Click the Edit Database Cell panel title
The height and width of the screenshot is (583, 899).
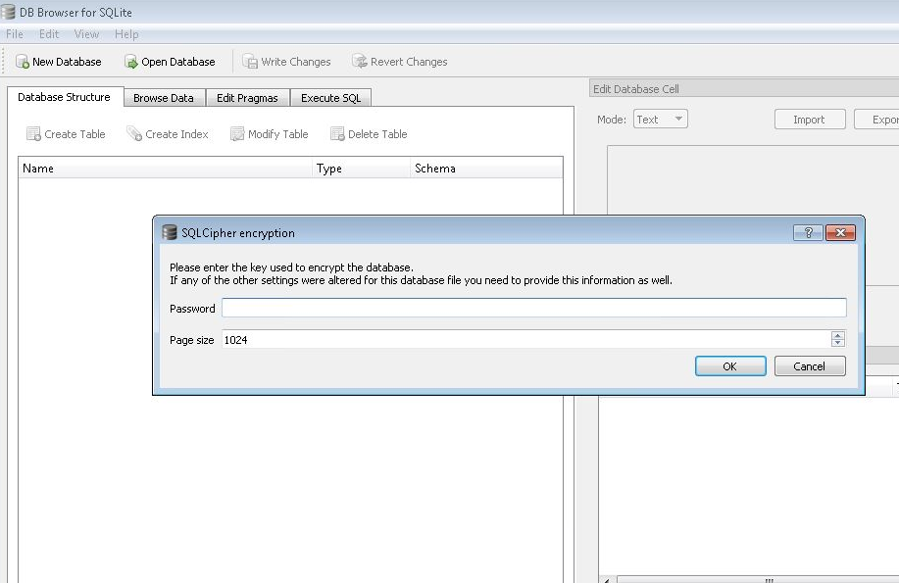(x=636, y=89)
